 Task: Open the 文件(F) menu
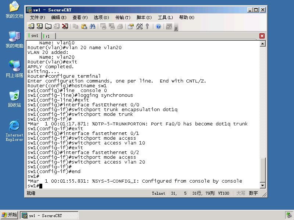point(37,18)
